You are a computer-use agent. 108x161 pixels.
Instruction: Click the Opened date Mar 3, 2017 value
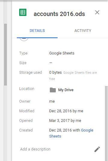click(59, 121)
